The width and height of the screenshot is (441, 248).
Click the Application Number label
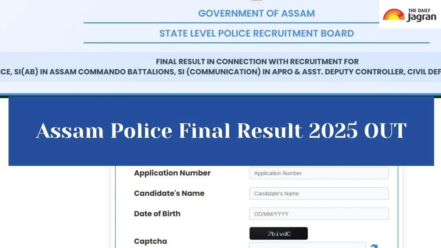[172, 173]
